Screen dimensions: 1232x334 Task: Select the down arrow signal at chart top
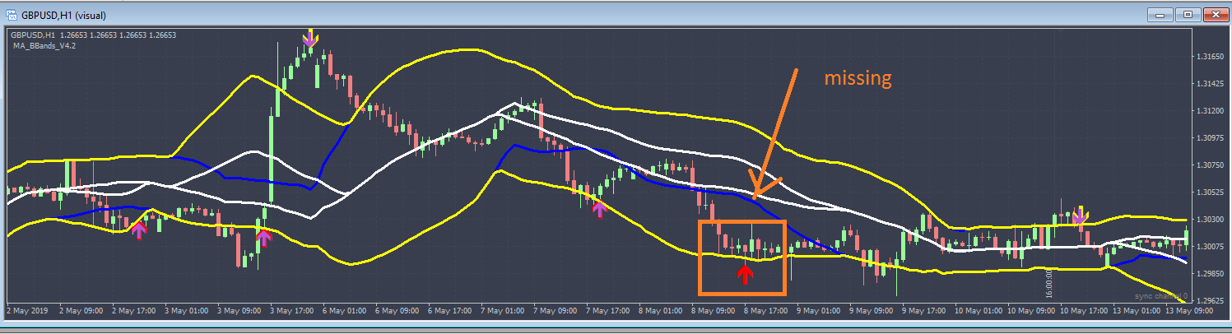tap(309, 38)
